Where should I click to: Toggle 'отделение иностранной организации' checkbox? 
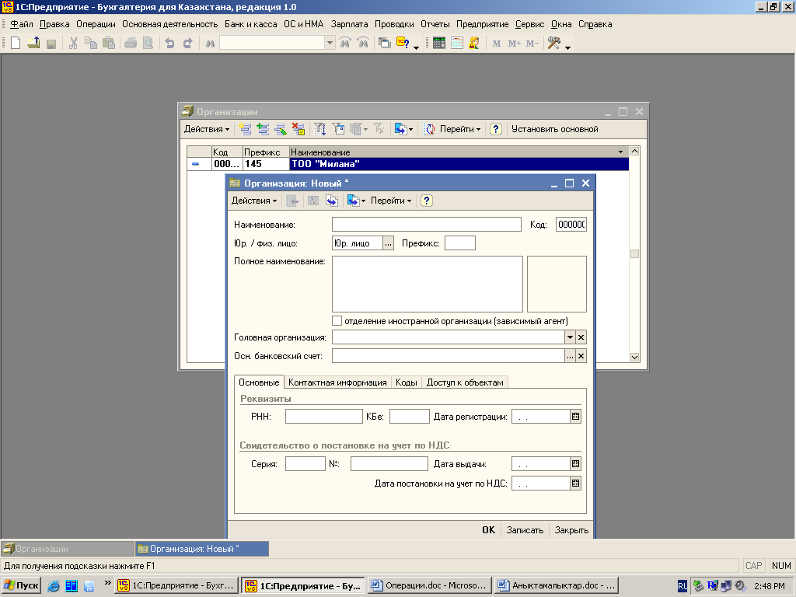[337, 321]
